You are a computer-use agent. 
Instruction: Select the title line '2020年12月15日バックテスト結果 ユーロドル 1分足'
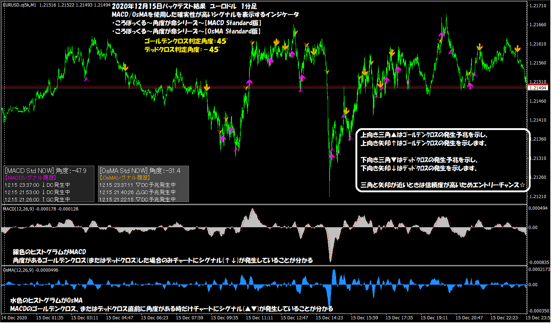[184, 6]
